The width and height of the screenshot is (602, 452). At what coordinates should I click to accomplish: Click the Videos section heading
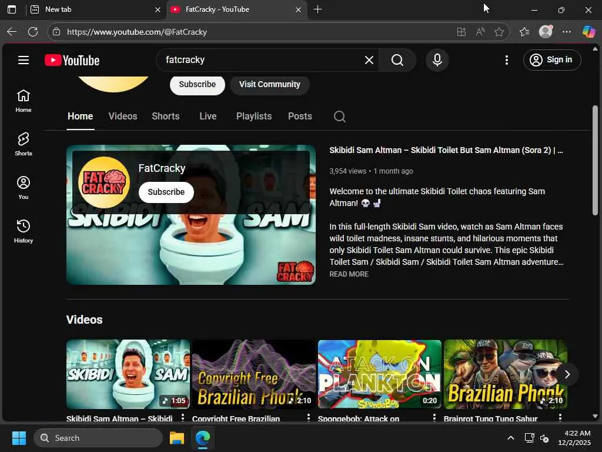pyautogui.click(x=85, y=320)
